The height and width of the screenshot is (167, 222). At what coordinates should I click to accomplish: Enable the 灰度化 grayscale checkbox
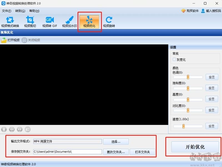tap(174, 59)
